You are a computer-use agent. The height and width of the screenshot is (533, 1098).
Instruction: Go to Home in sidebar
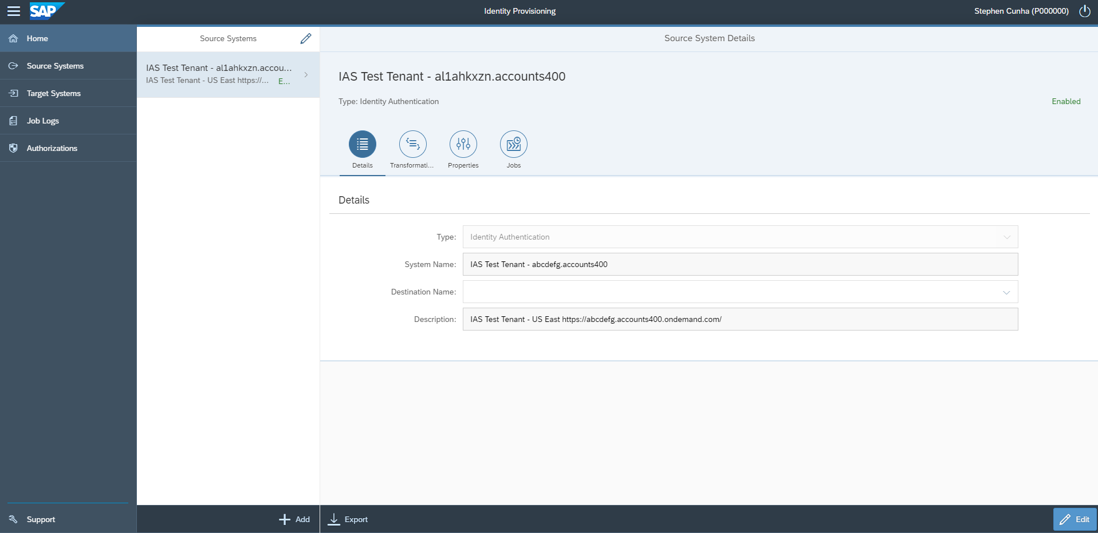pyautogui.click(x=68, y=38)
